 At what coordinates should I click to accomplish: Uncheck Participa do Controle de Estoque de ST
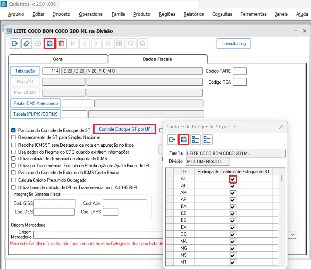point(13,130)
